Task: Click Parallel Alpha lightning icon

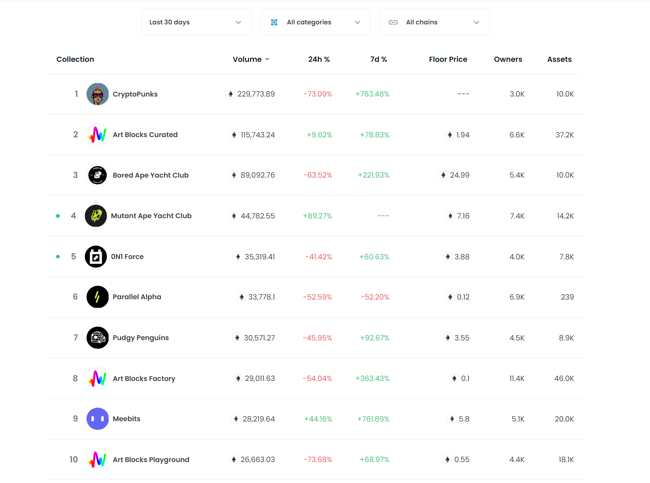Action: [98, 297]
